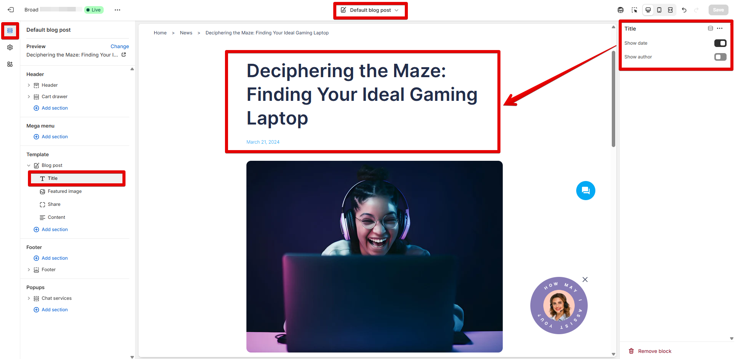The width and height of the screenshot is (735, 359).
Task: Open the Sections panel icon in sidebar
Action: click(x=10, y=31)
